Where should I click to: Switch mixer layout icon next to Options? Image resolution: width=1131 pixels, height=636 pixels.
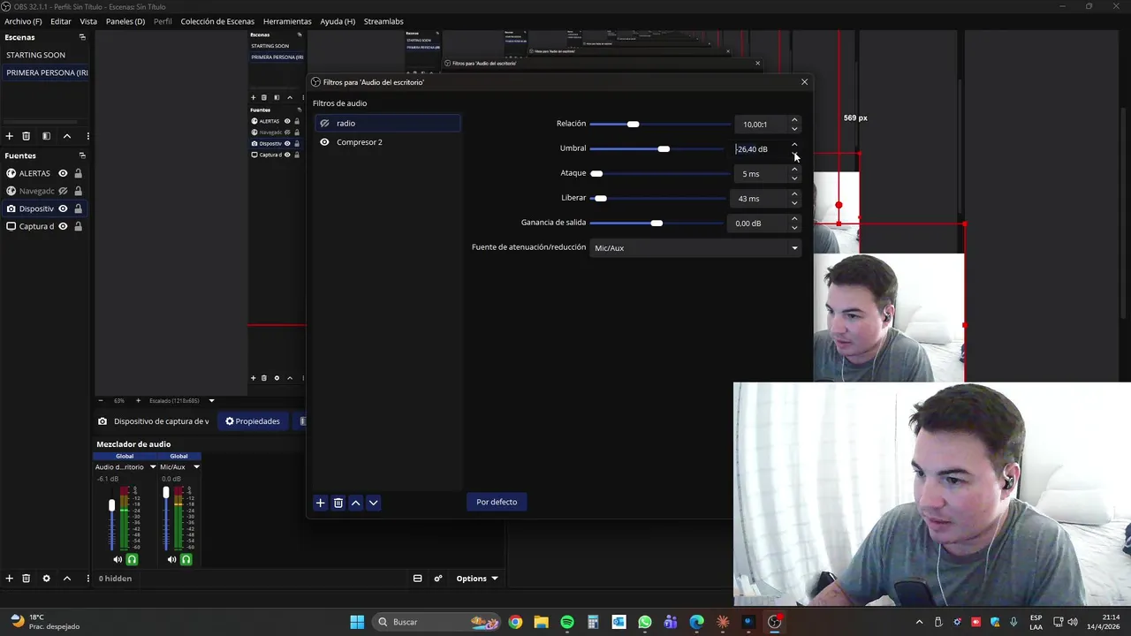click(x=417, y=579)
